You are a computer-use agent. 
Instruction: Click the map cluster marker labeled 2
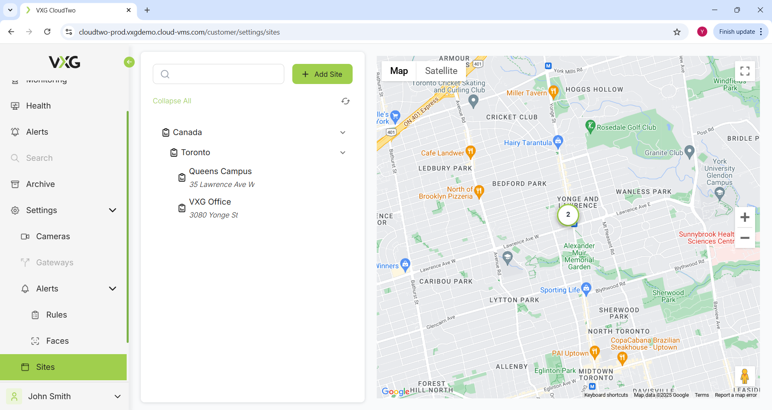[568, 215]
